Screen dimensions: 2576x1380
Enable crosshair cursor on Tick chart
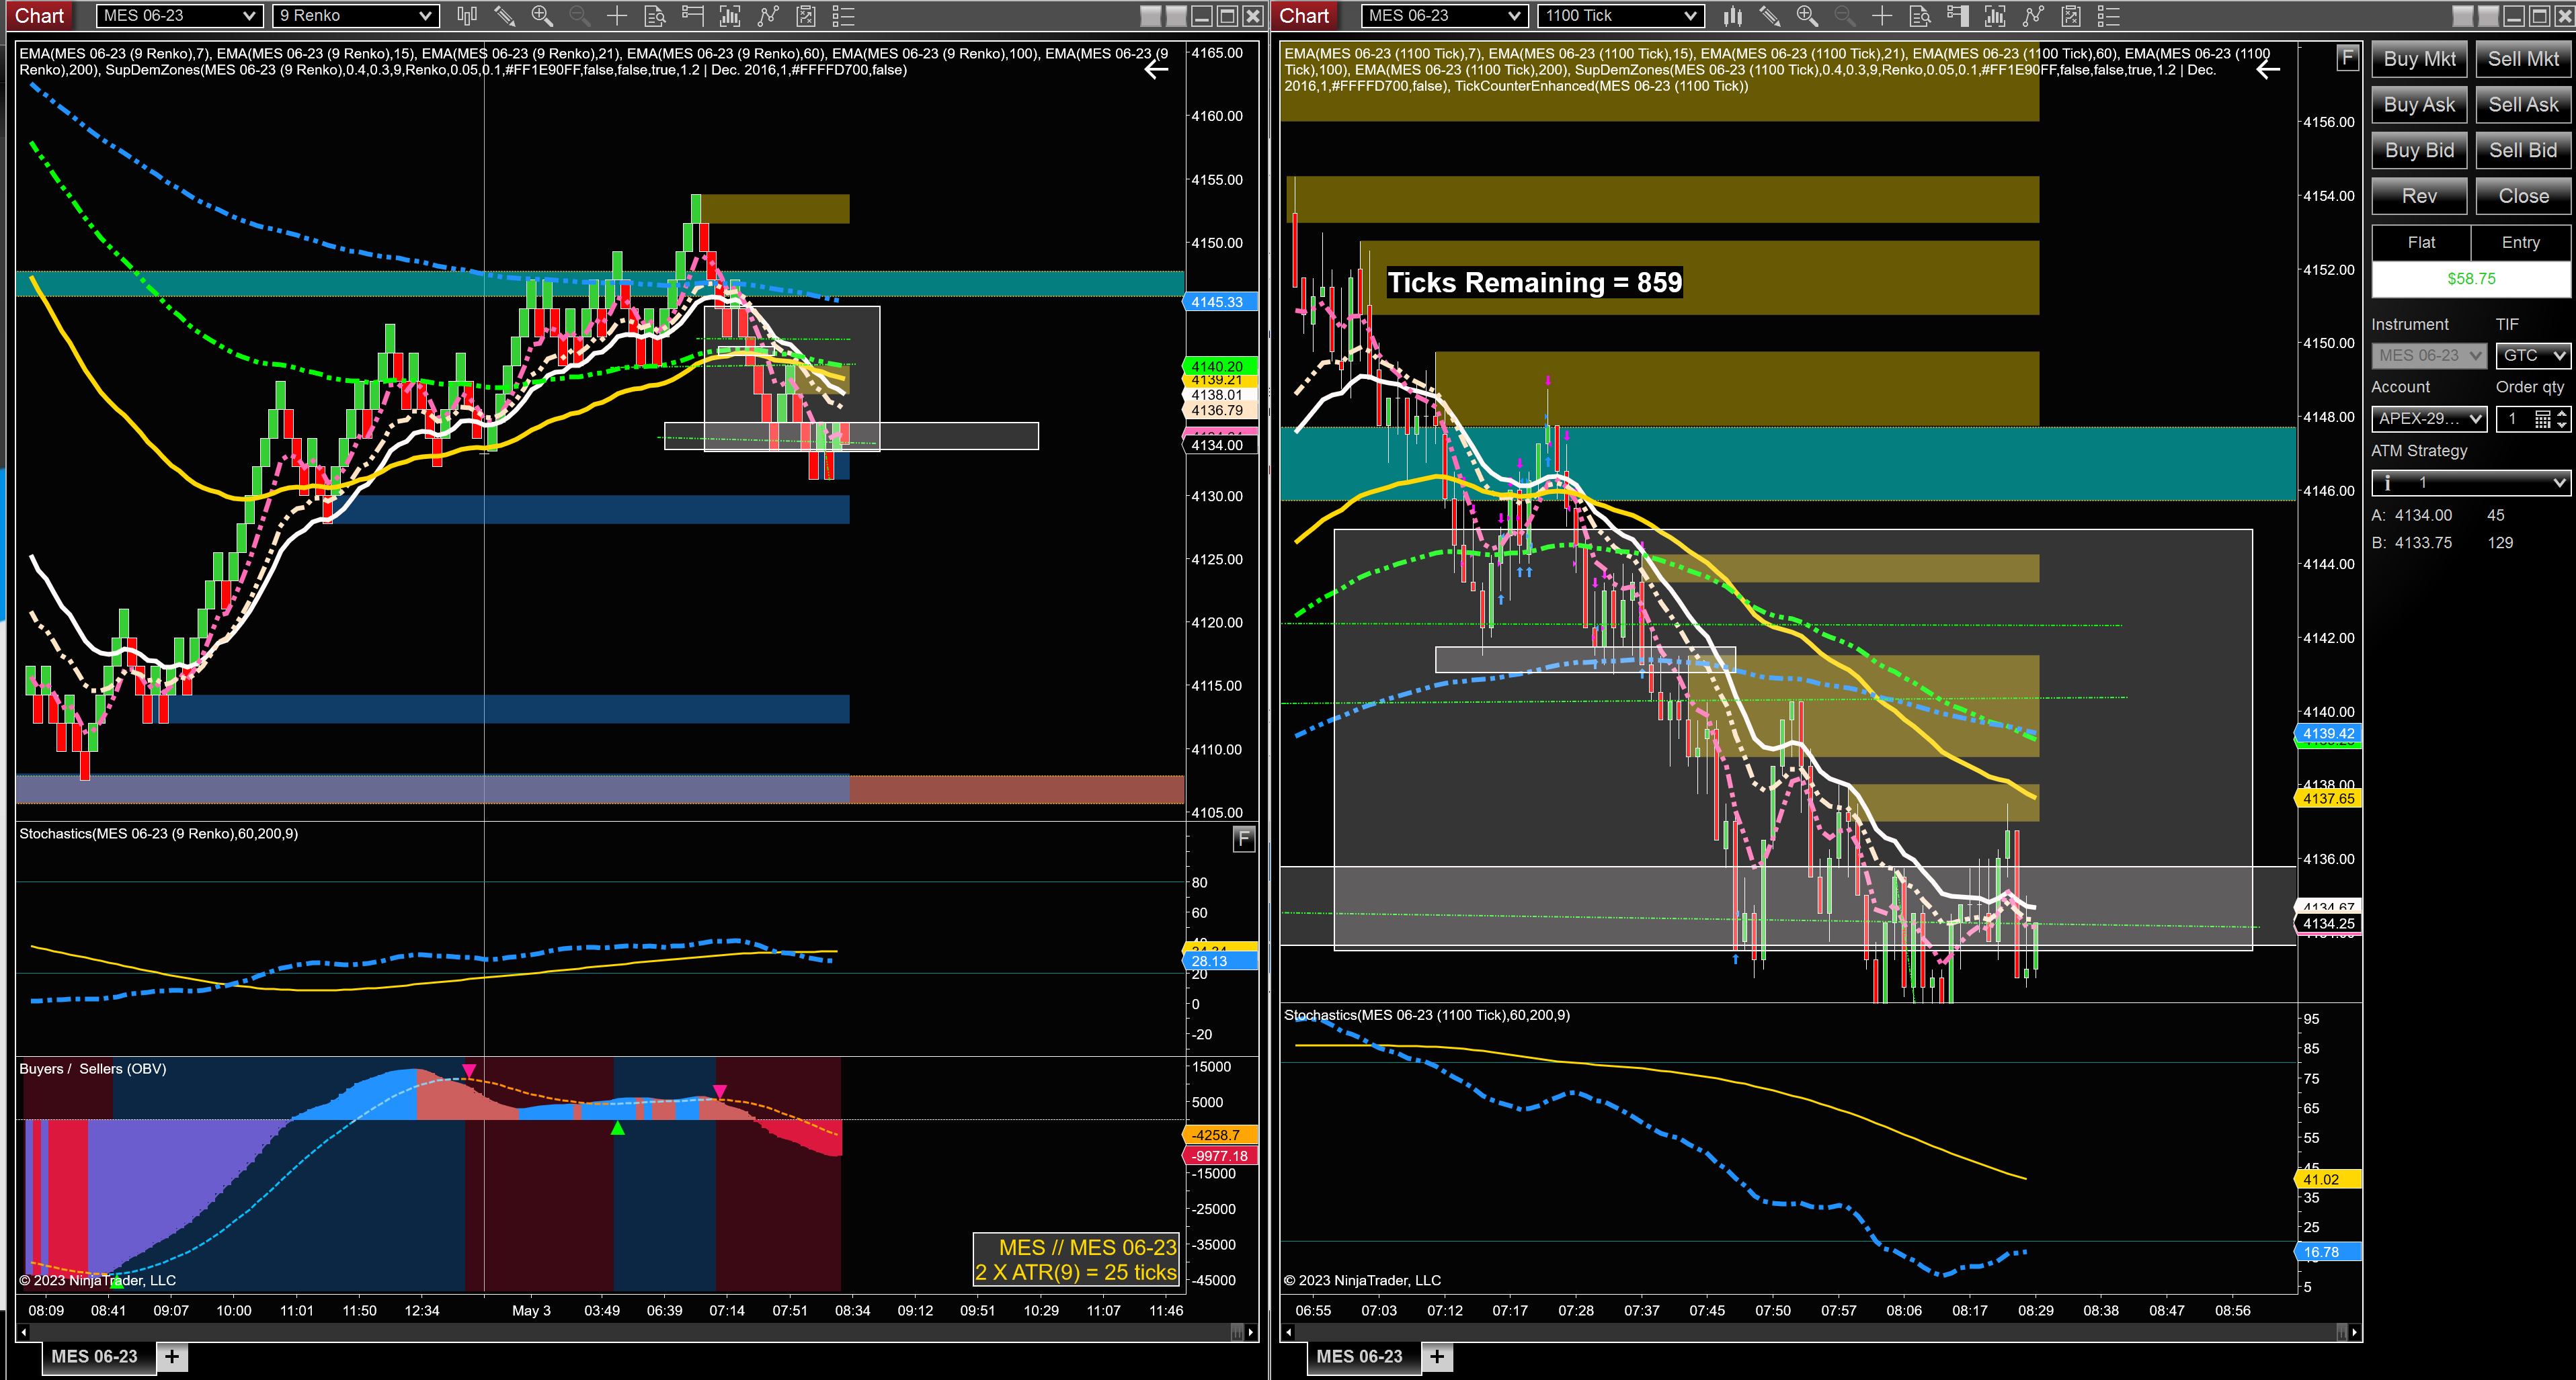point(1882,15)
